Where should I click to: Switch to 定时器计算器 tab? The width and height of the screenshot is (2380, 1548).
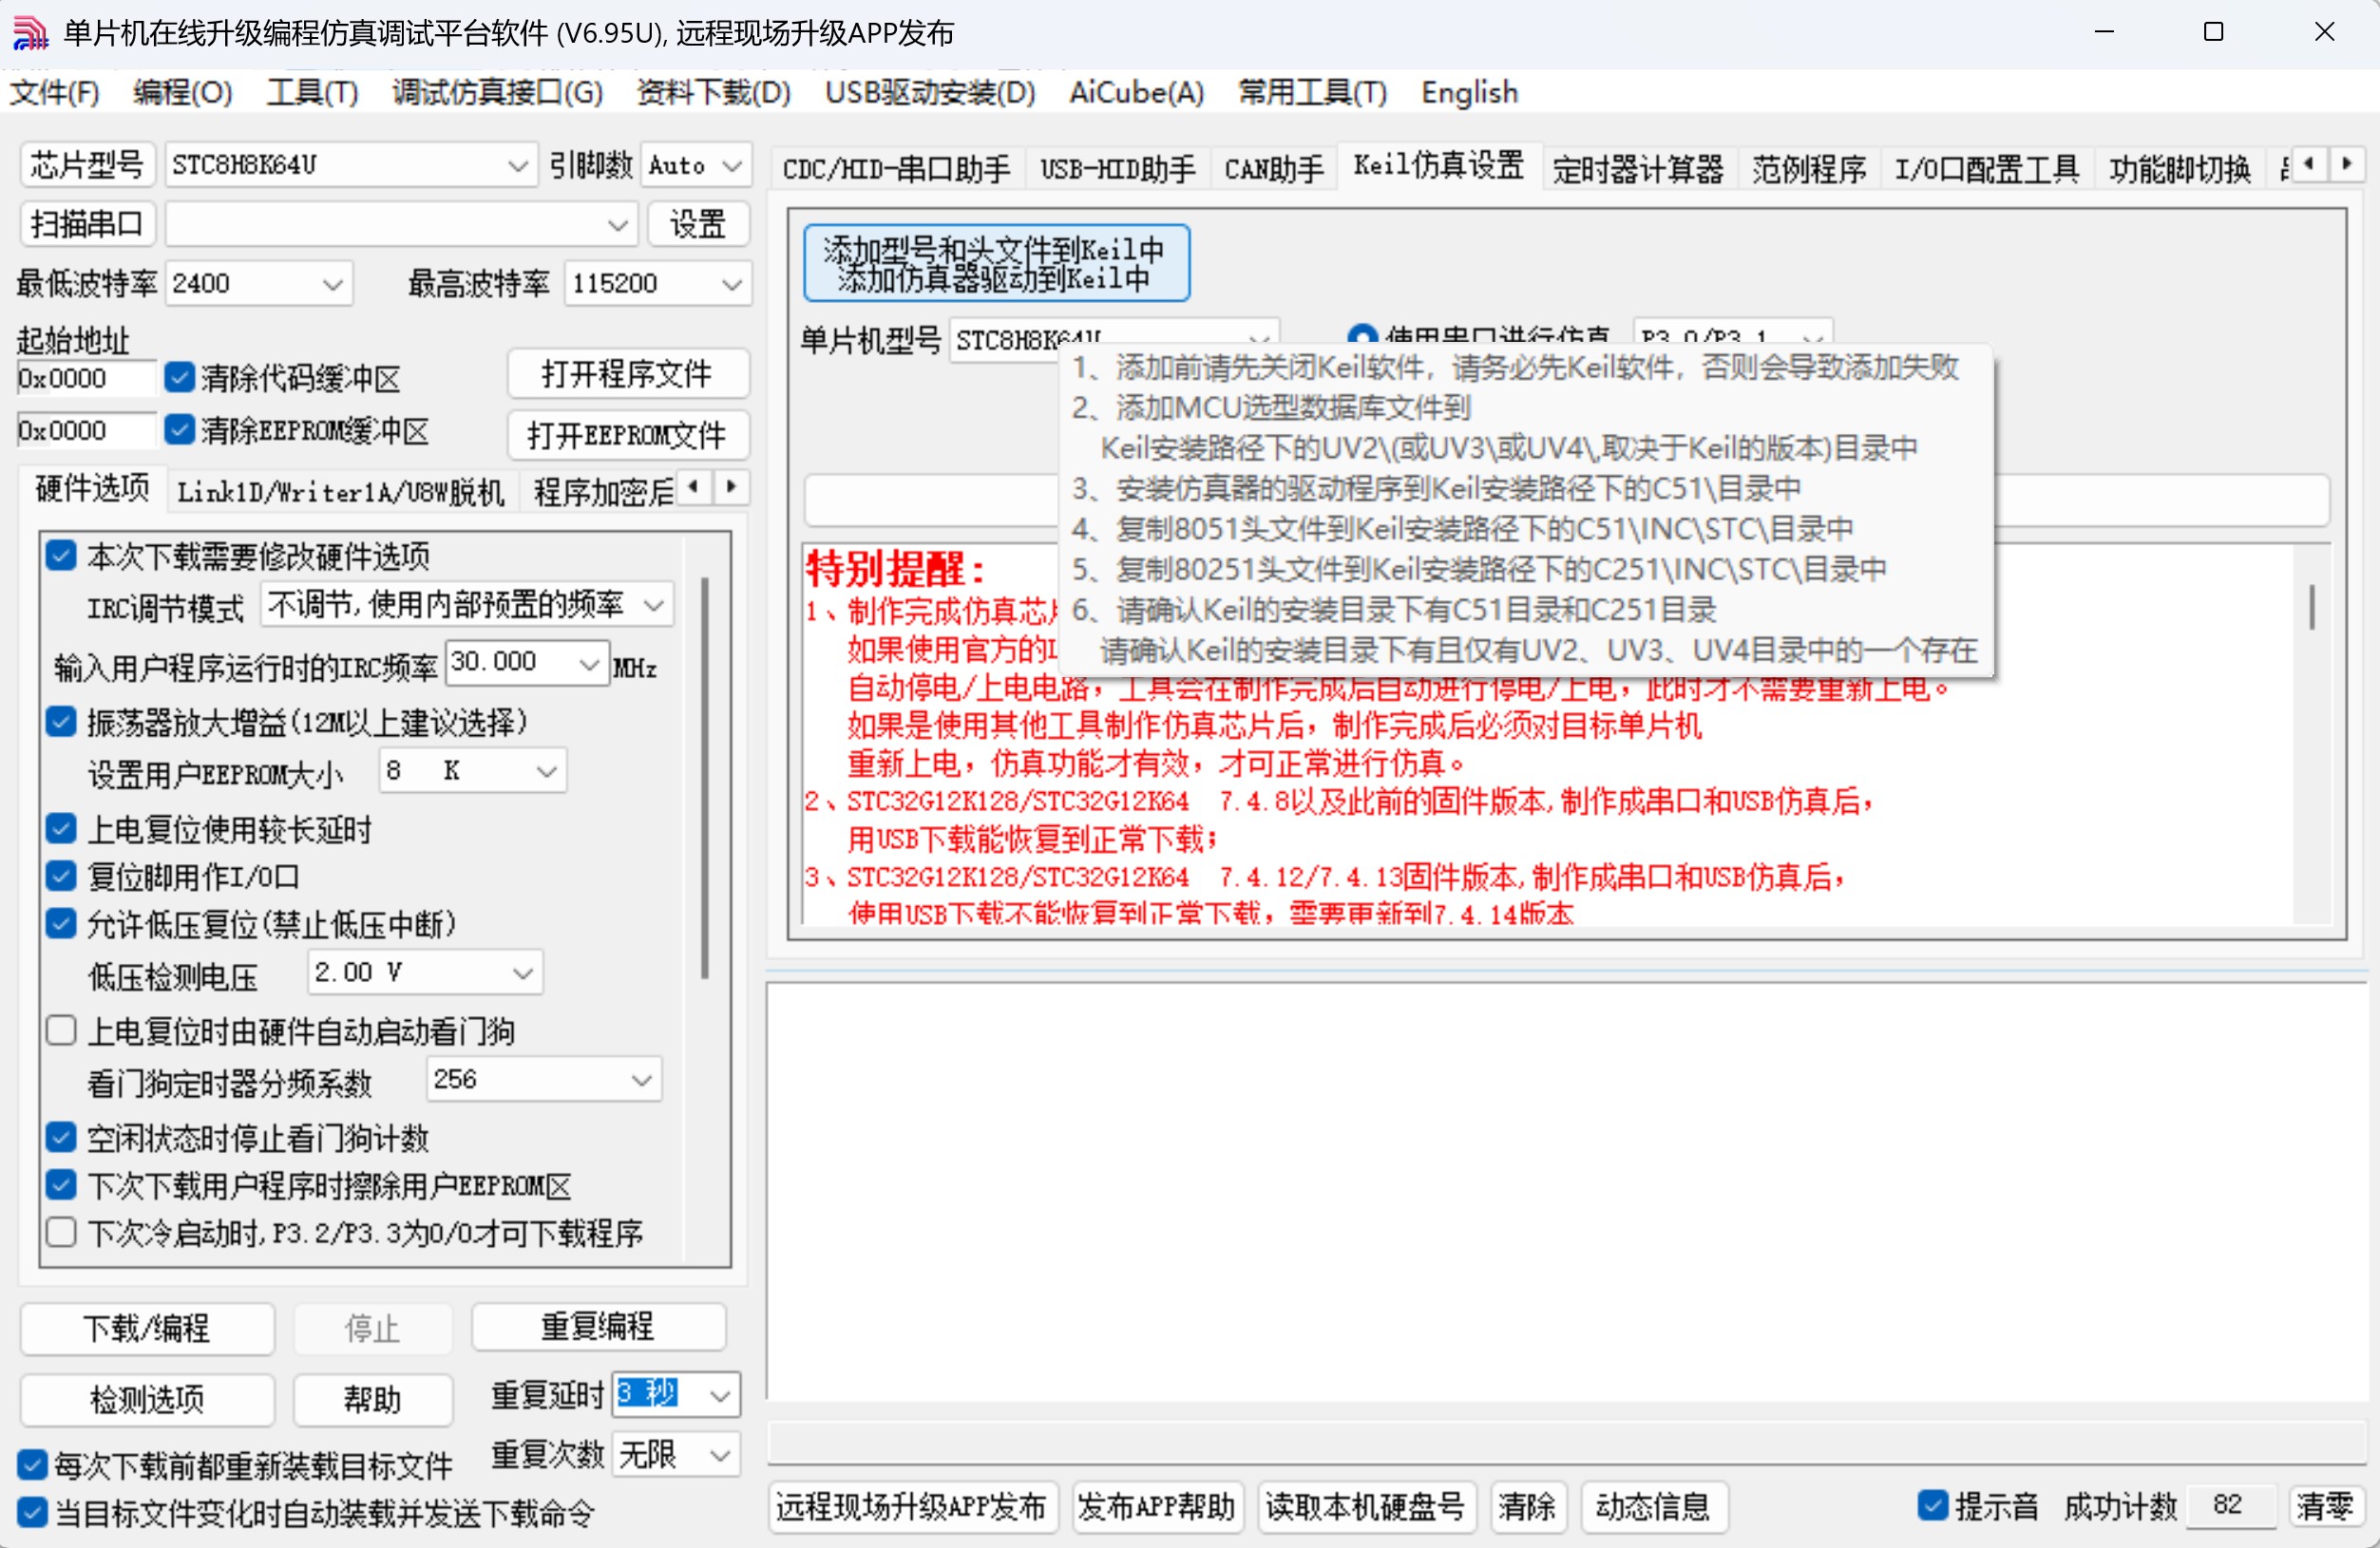[1637, 168]
